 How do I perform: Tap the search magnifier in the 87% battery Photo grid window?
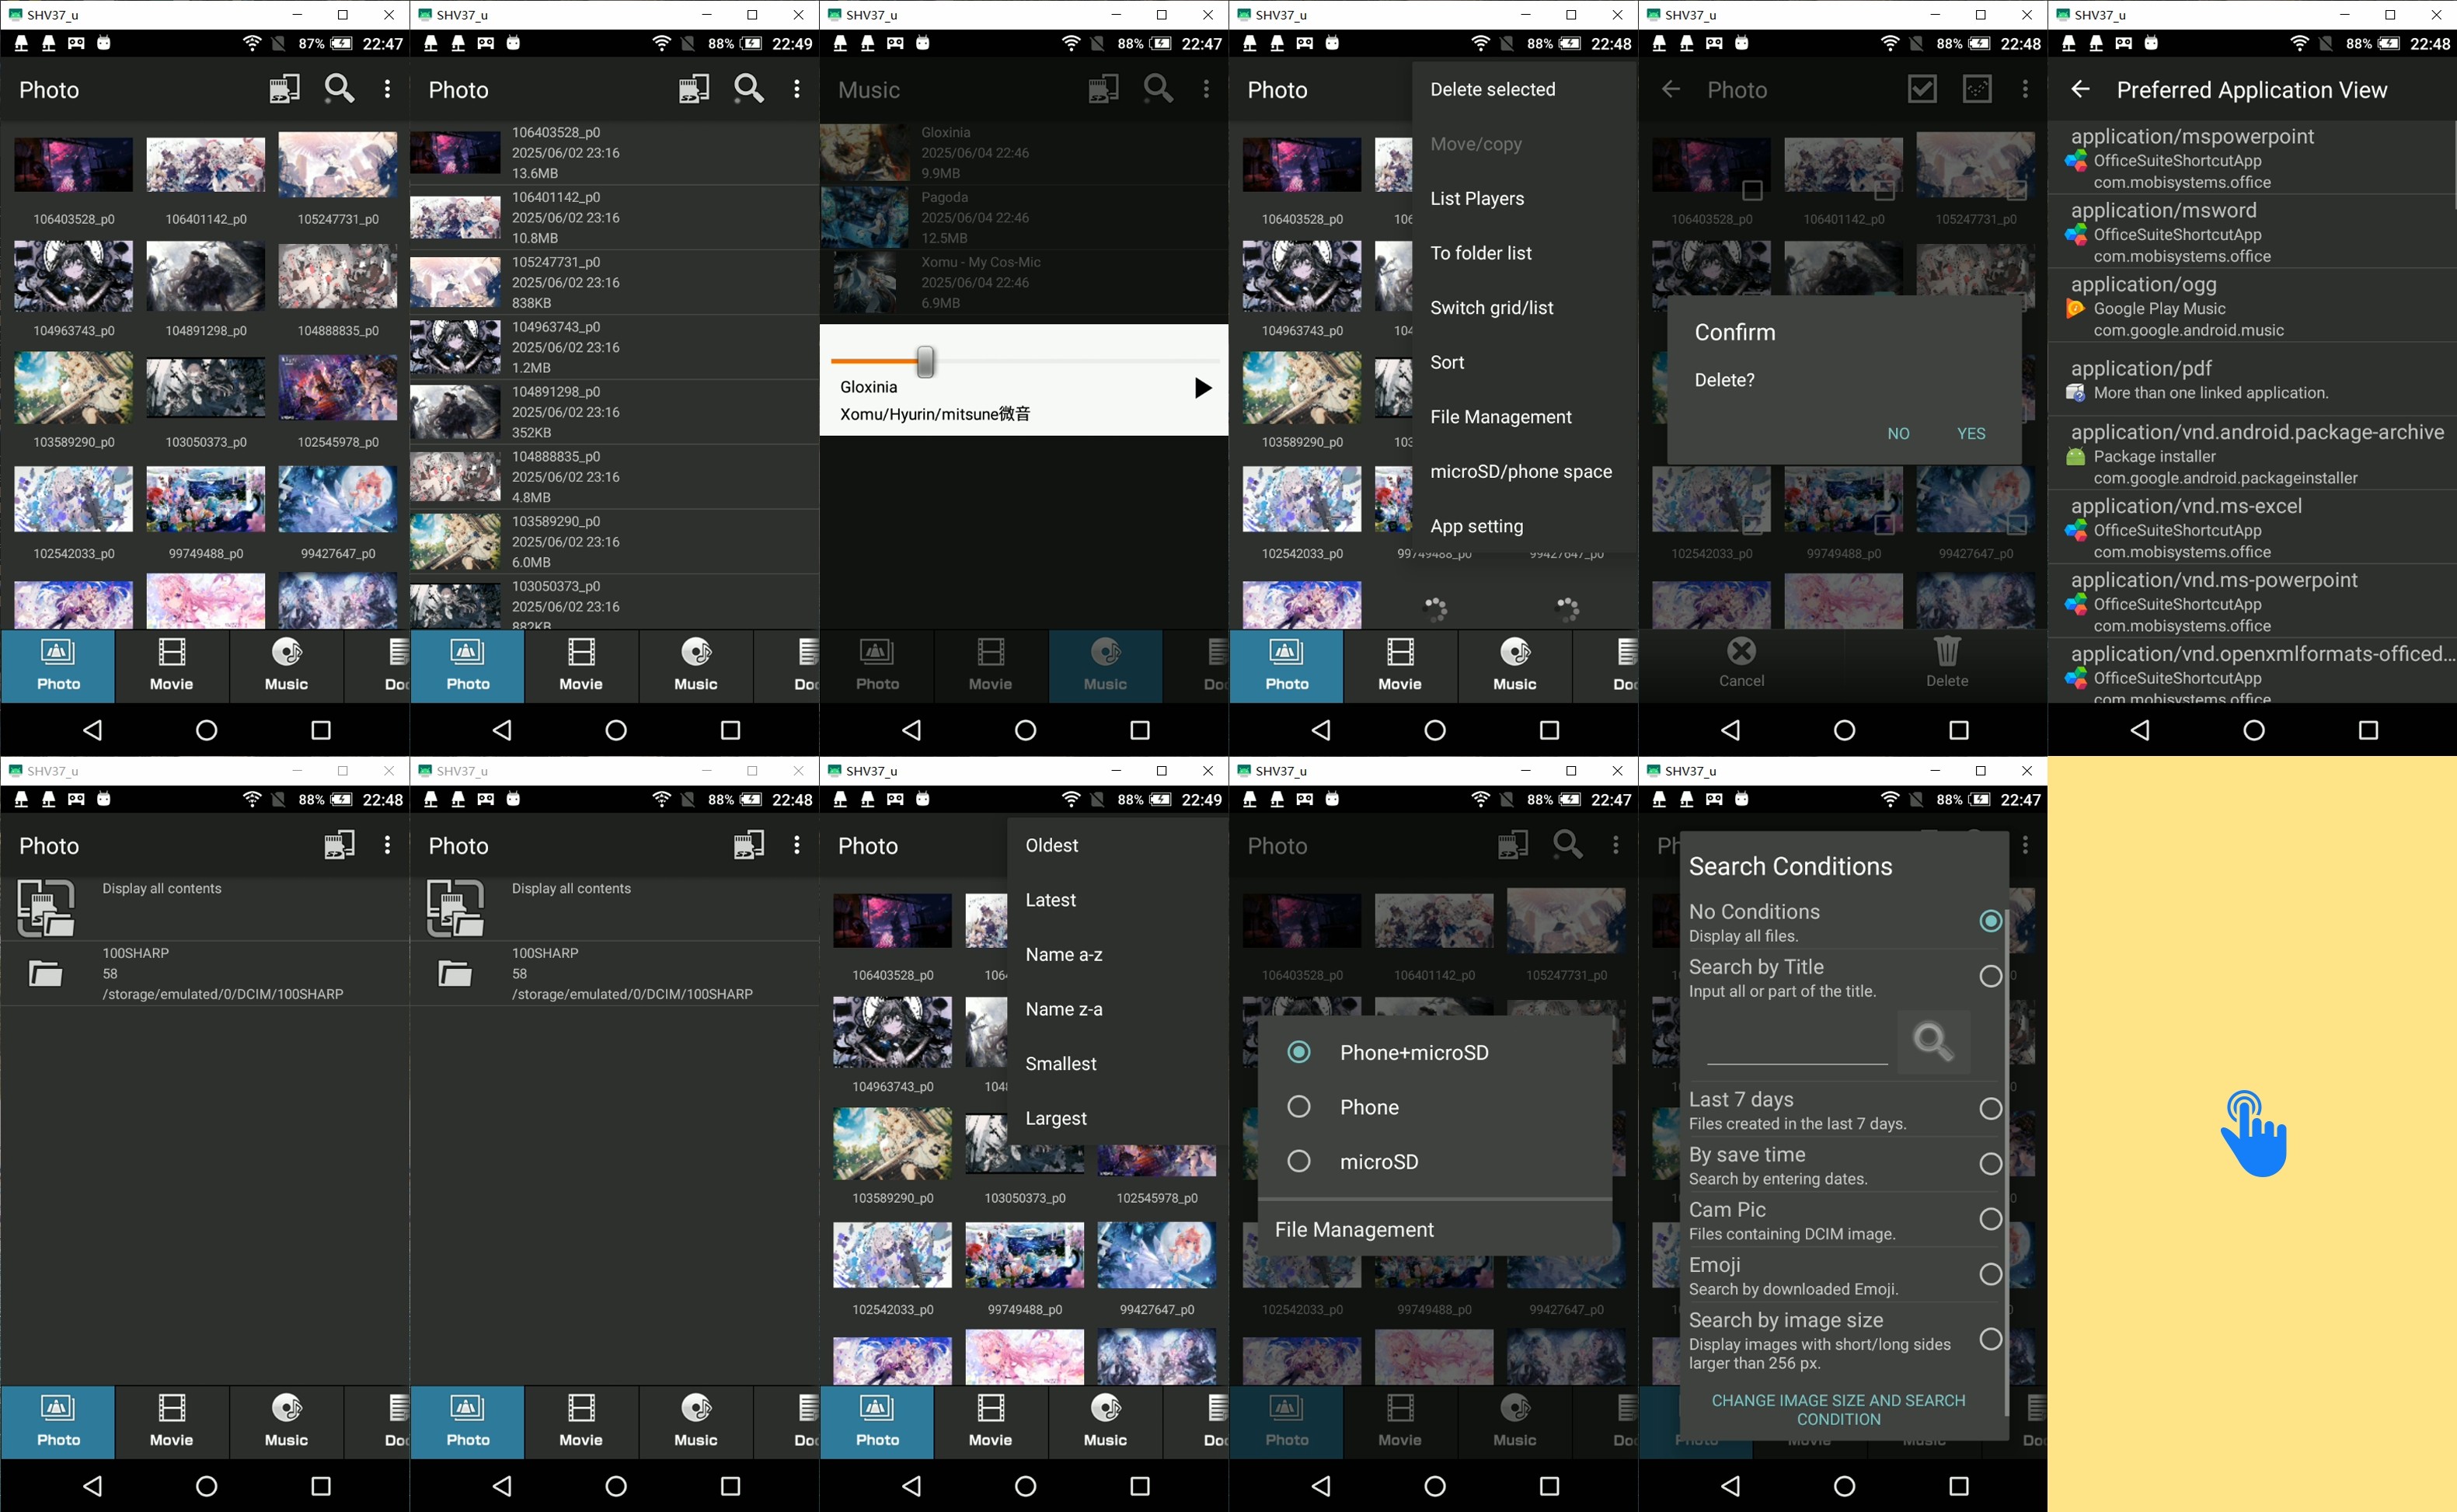point(339,89)
